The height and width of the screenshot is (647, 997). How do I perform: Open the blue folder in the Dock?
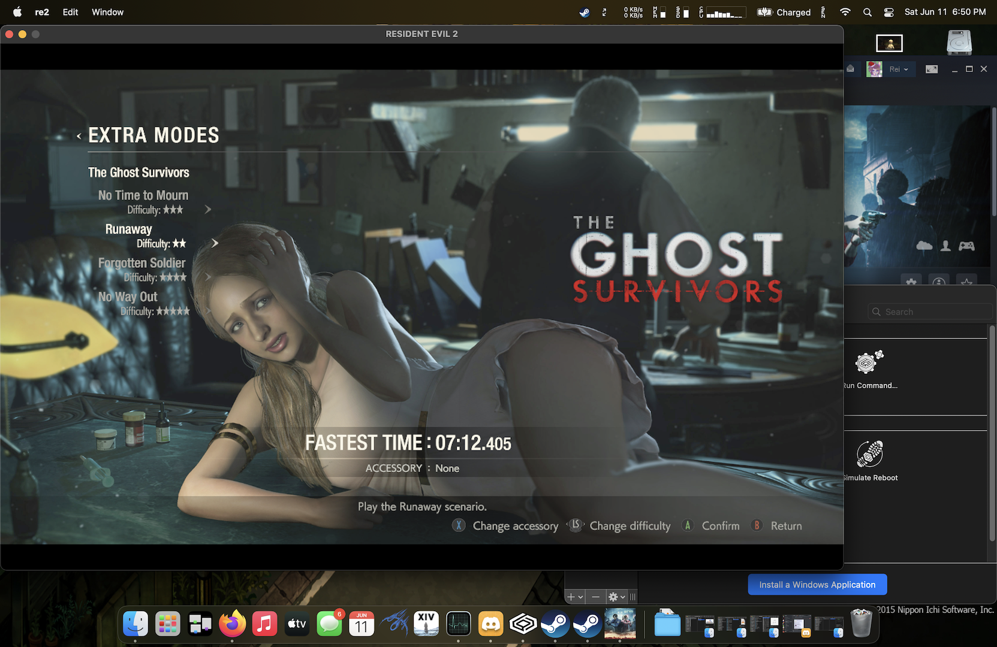(667, 624)
